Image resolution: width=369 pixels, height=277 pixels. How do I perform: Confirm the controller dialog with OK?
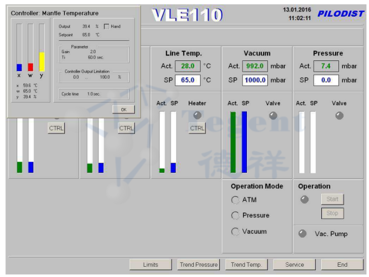coord(123,110)
